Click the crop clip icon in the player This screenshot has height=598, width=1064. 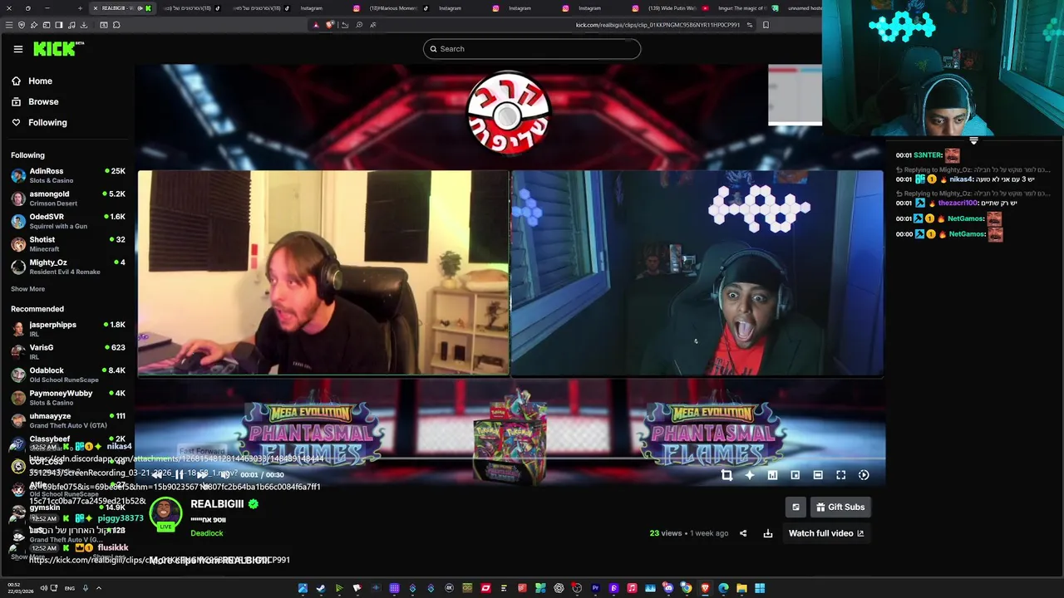[x=727, y=475]
